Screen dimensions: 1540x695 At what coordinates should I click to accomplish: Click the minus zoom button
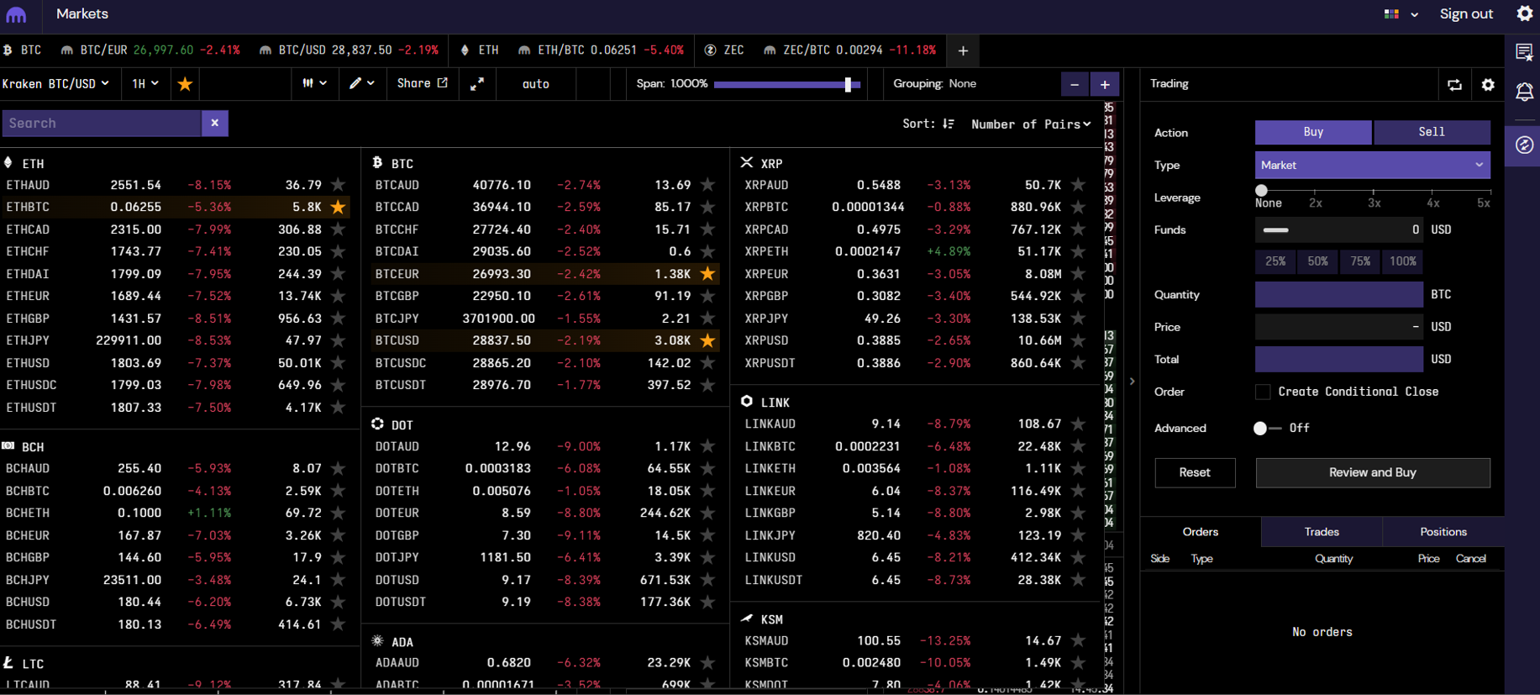click(x=1075, y=84)
